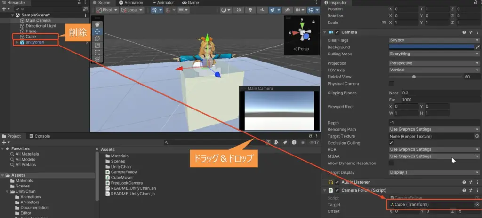482x218 pixels.
Task: Open Target object picker circle
Action: tap(477, 204)
